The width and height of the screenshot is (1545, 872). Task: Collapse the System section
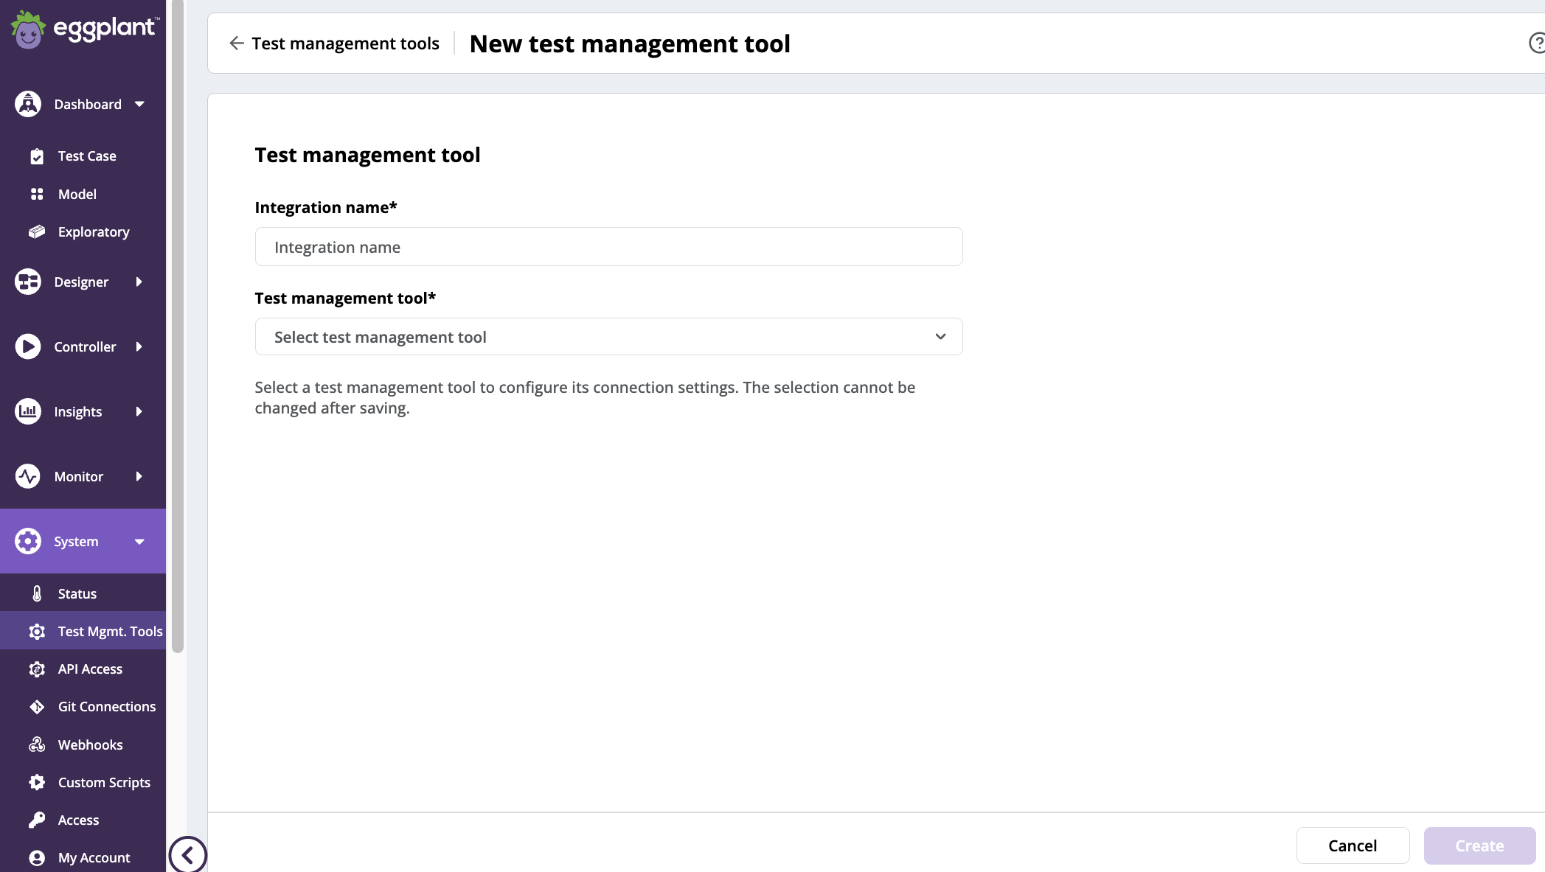tap(140, 541)
